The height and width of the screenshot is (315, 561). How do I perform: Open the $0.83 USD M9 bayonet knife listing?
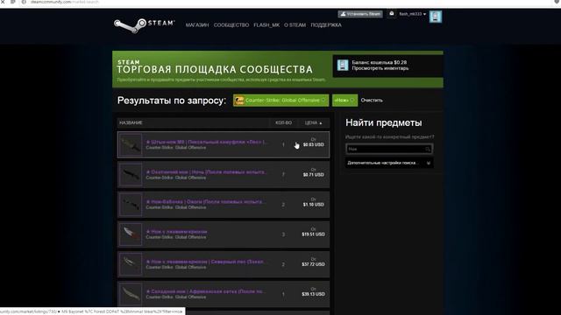(x=224, y=144)
